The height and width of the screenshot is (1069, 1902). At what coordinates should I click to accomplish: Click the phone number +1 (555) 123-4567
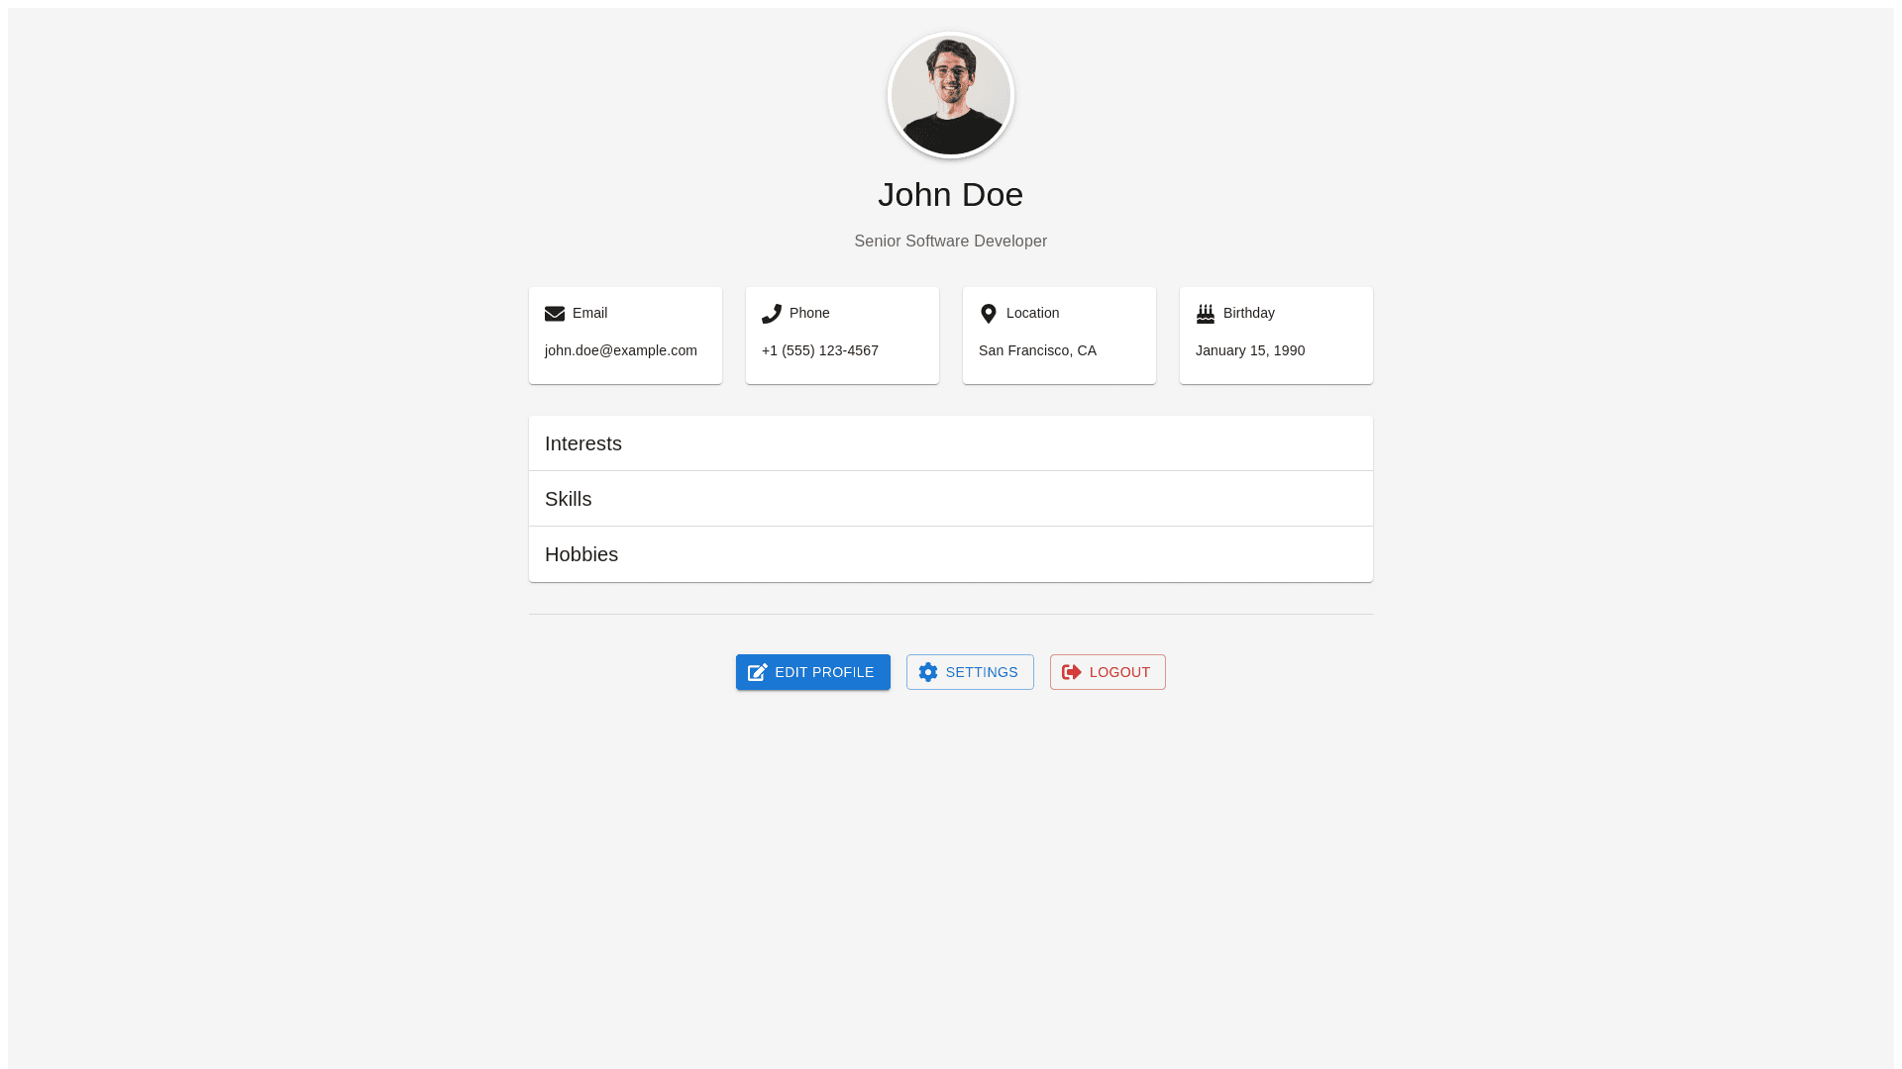click(x=820, y=350)
